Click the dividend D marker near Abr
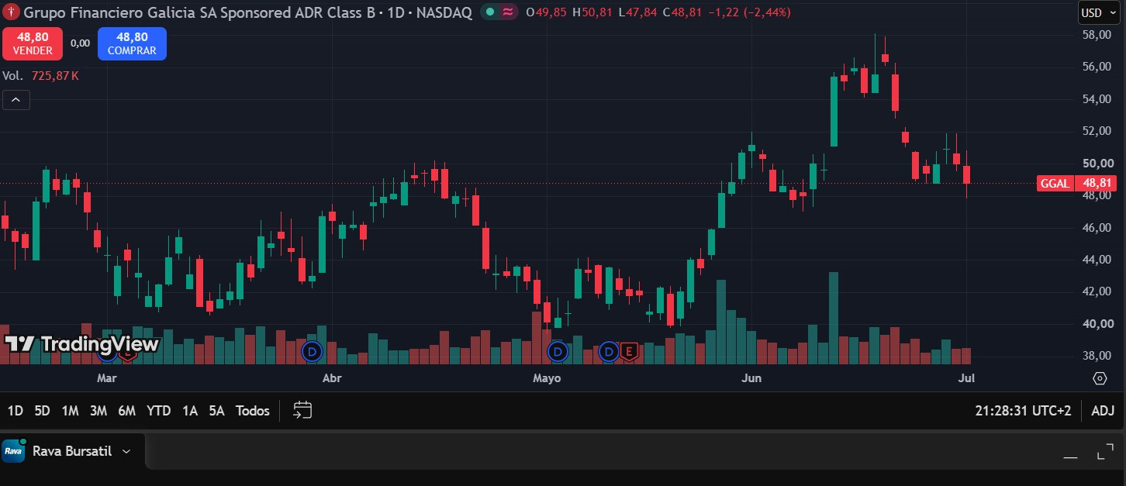 pyautogui.click(x=313, y=352)
